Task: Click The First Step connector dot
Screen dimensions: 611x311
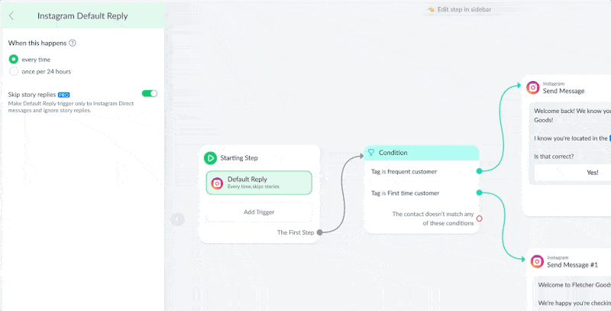Action: 319,232
